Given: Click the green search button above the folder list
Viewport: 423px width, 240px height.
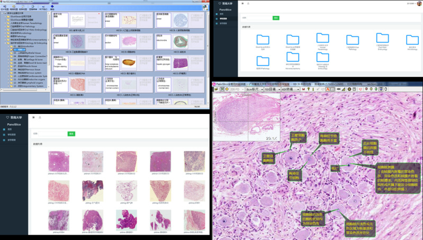Looking at the screenshot, I should pyautogui.click(x=275, y=17).
